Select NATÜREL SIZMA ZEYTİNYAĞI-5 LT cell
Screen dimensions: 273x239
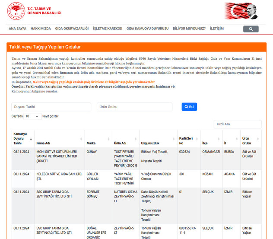point(126,206)
